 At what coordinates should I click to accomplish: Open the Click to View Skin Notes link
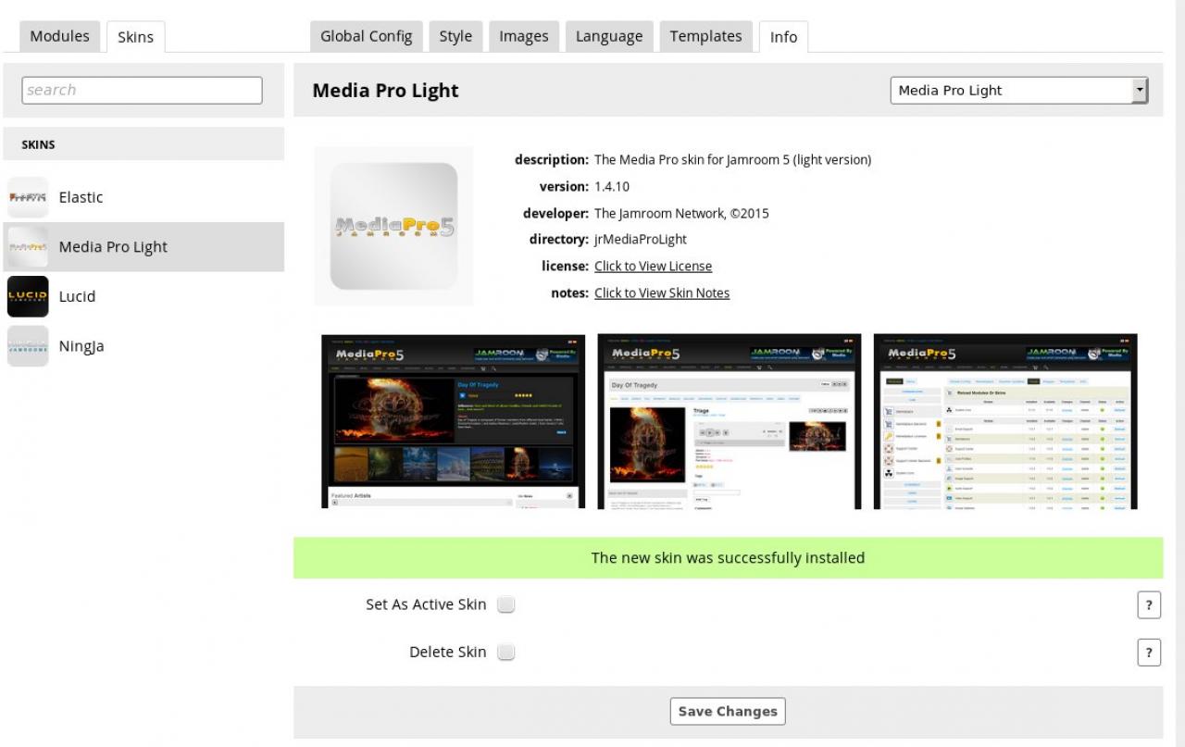point(662,293)
